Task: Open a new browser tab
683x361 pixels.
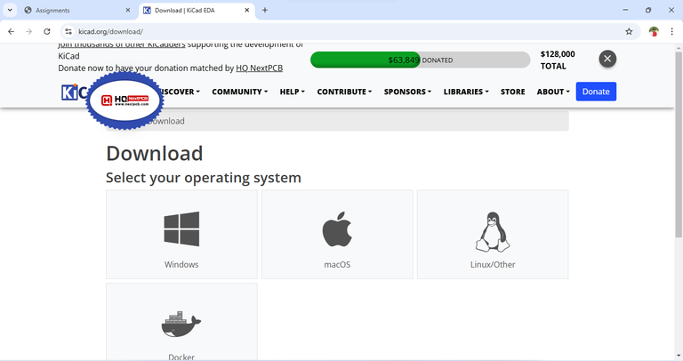Action: [264, 10]
